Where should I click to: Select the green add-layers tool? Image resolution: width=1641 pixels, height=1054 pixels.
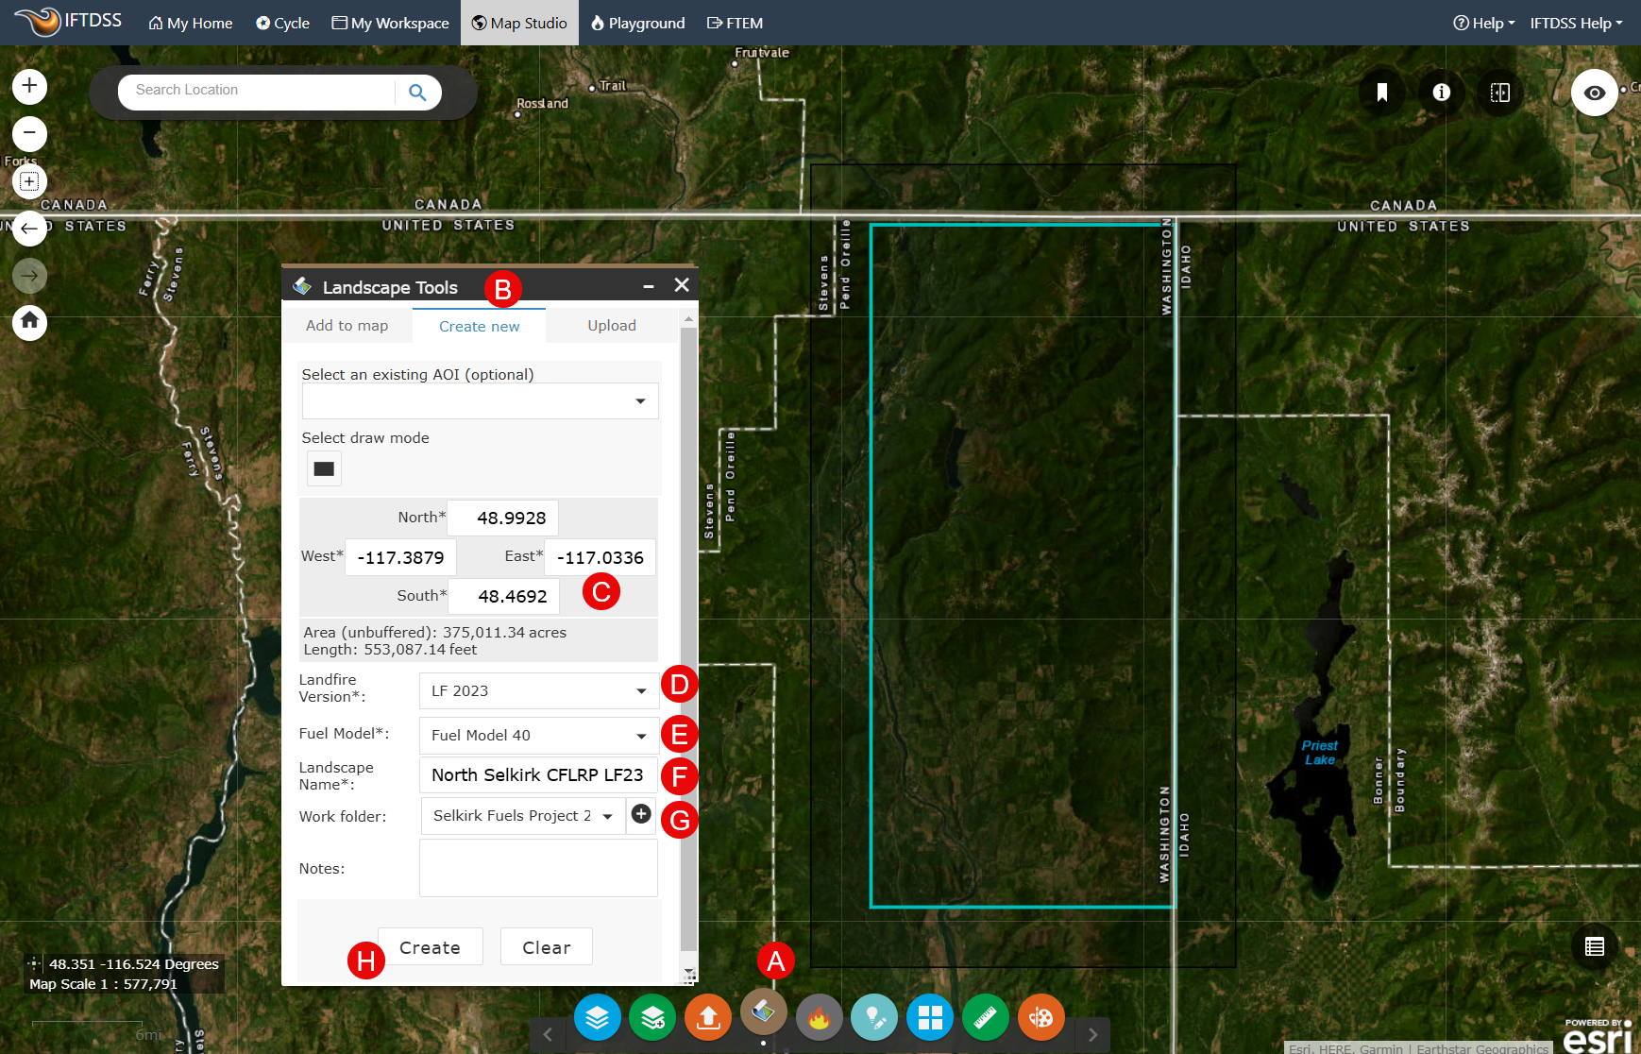(652, 1017)
